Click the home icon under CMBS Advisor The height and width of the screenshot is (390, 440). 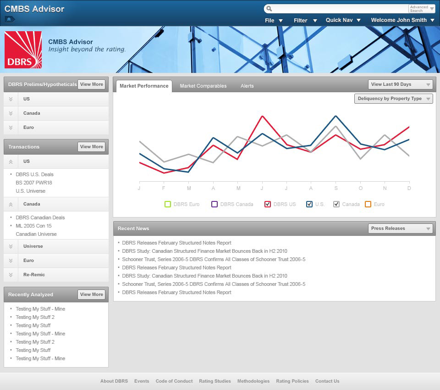click(x=9, y=19)
